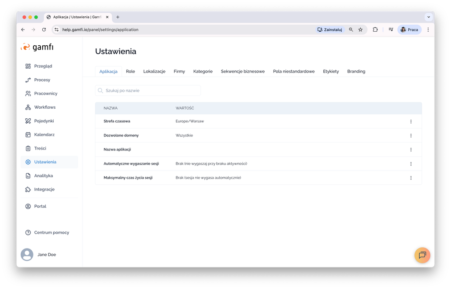This screenshot has height=289, width=451.
Task: Open the chat support widget bubble
Action: coord(422,255)
